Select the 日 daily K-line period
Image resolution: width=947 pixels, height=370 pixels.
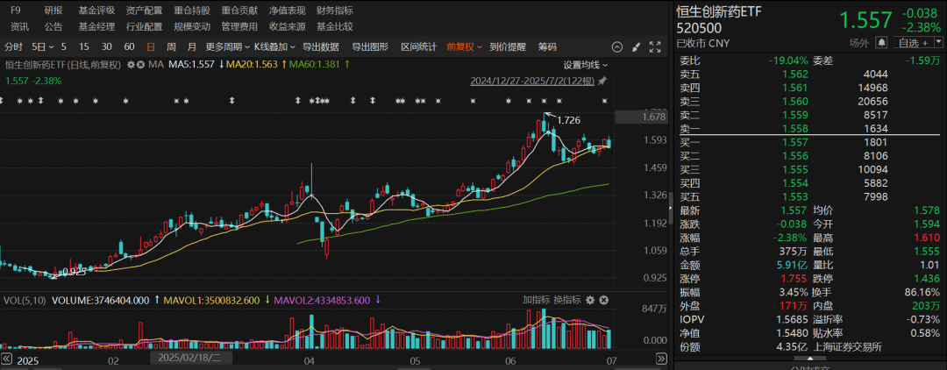click(x=151, y=47)
